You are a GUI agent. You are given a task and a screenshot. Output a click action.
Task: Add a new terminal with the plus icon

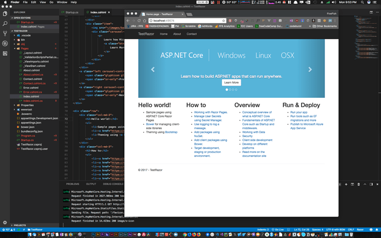click(x=346, y=184)
